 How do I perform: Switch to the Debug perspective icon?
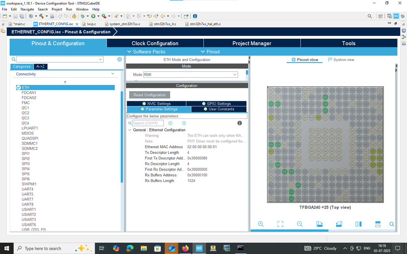[x=403, y=16]
